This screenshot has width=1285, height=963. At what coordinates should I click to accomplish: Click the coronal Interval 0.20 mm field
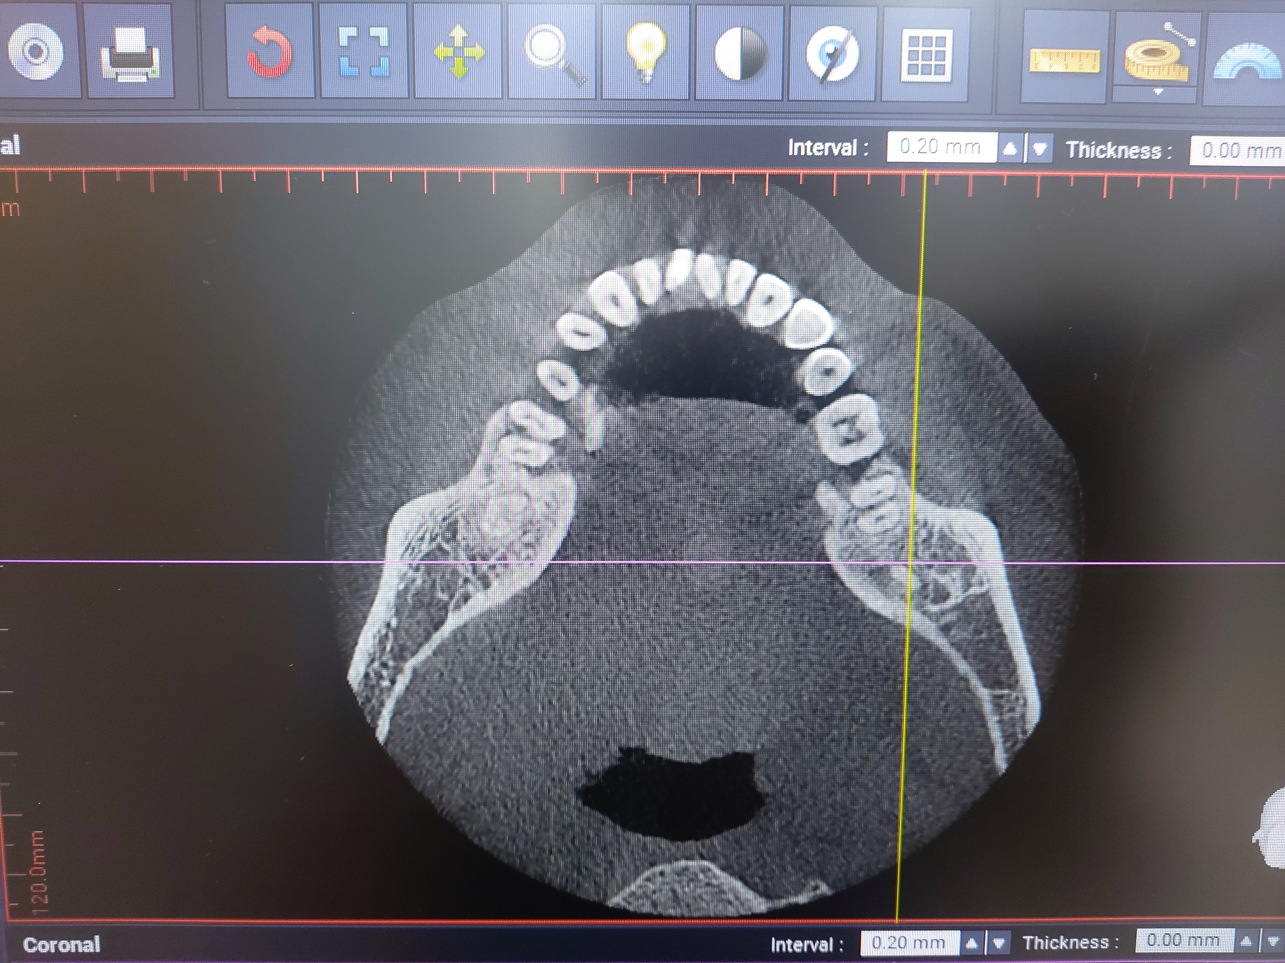click(910, 942)
